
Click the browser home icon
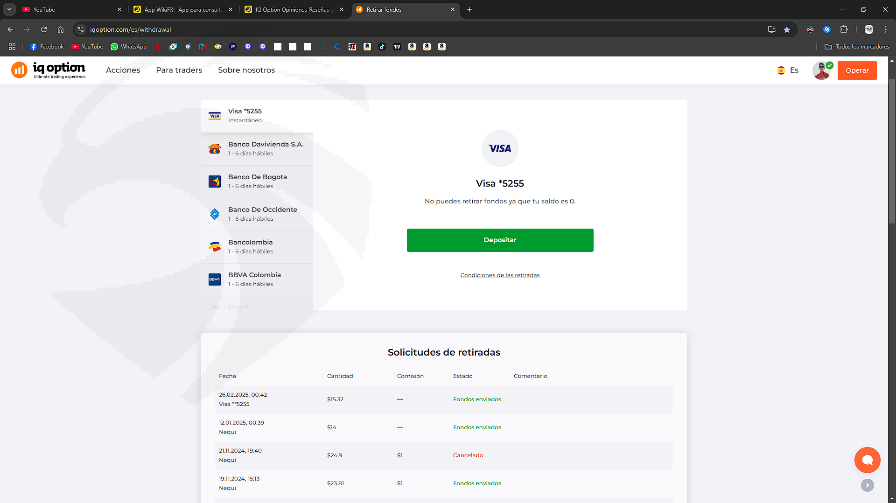tap(61, 29)
